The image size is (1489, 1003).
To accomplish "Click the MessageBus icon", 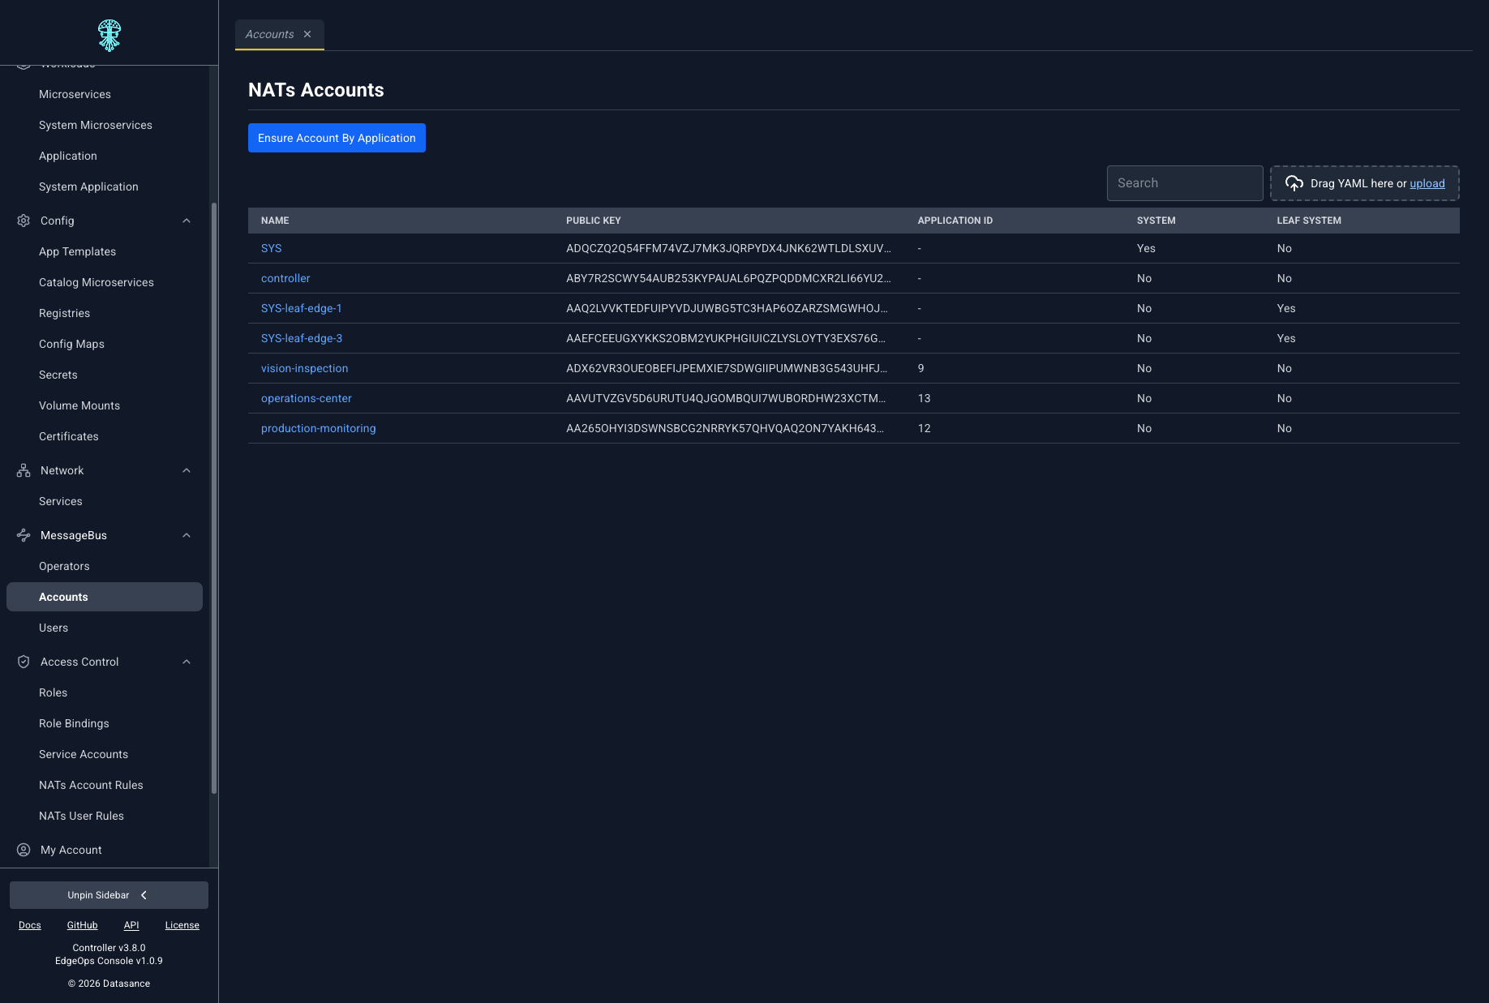I will click(24, 535).
